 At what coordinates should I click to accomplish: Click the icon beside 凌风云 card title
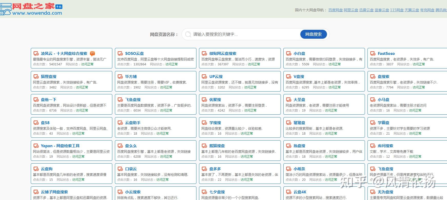coord(36,54)
